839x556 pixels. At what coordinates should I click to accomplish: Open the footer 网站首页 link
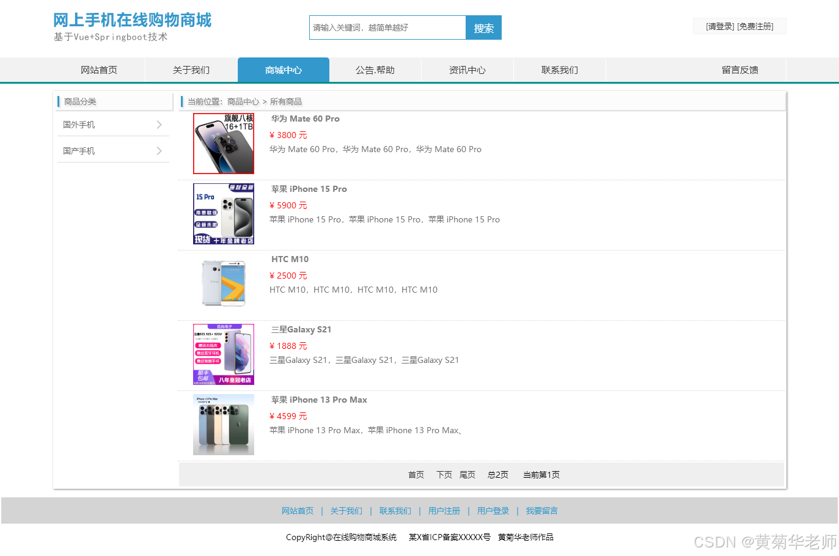tap(298, 511)
